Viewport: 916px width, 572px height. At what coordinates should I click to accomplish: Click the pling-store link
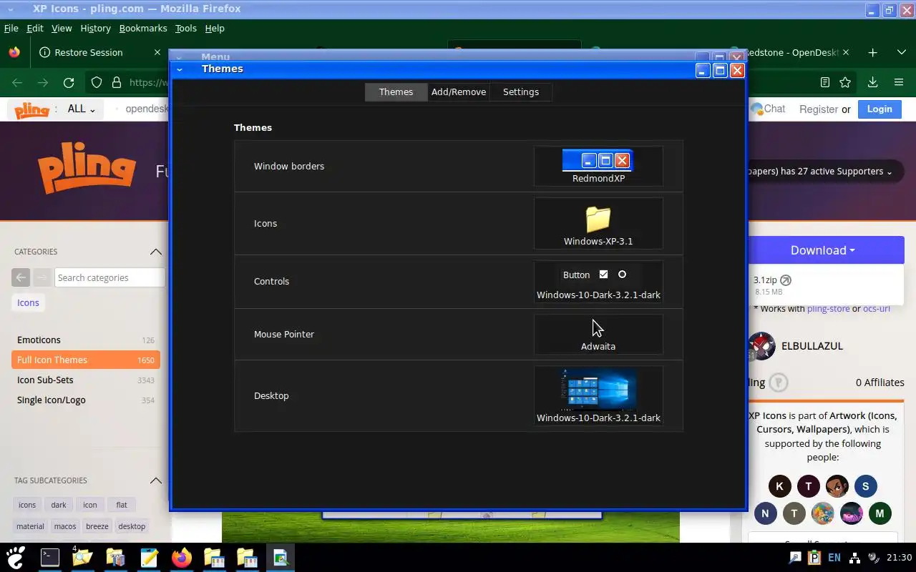(x=828, y=309)
